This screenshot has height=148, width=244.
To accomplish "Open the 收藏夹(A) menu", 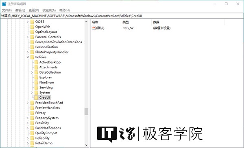I will pos(49,10).
